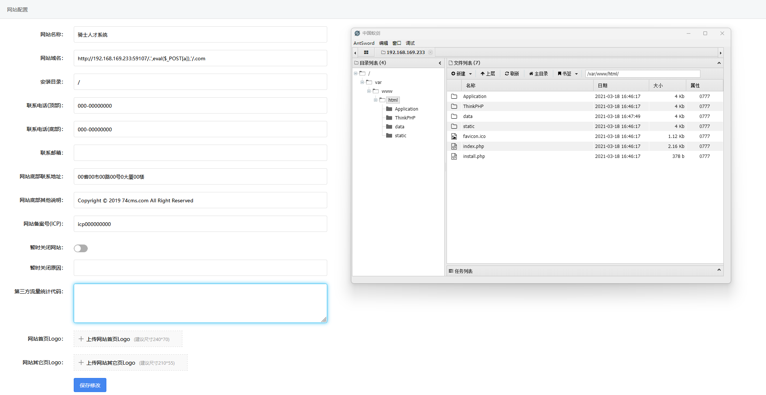
Task: Click the folder icon of data file row
Action: click(x=454, y=117)
